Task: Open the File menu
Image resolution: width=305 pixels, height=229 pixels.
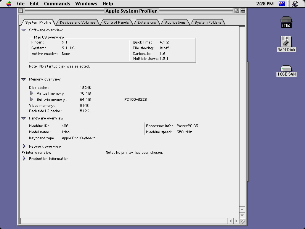Action: [21, 4]
